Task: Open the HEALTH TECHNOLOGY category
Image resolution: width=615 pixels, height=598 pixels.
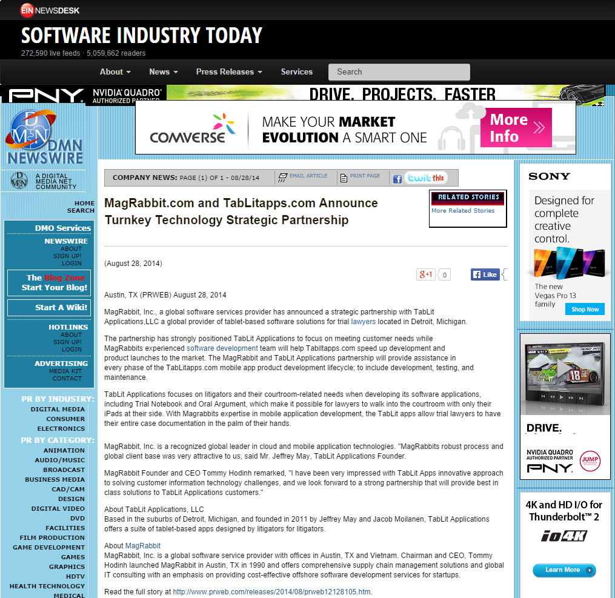Action: click(47, 586)
